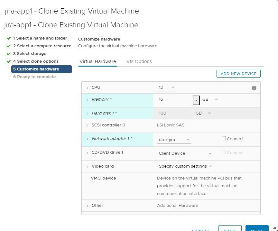Click the CPU info icon

(254, 88)
